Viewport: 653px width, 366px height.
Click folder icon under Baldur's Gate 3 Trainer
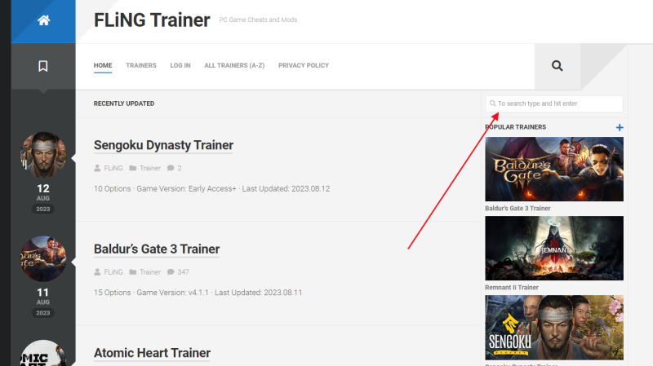pyautogui.click(x=133, y=272)
